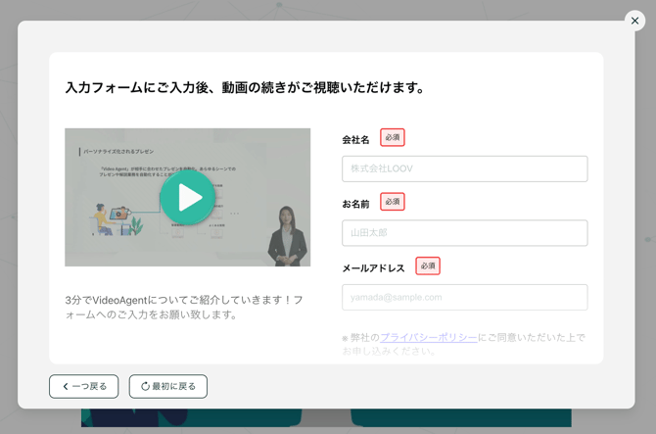This screenshot has height=434, width=656.
Task: Click the 3分でVideoAgent description text
Action: [x=184, y=307]
